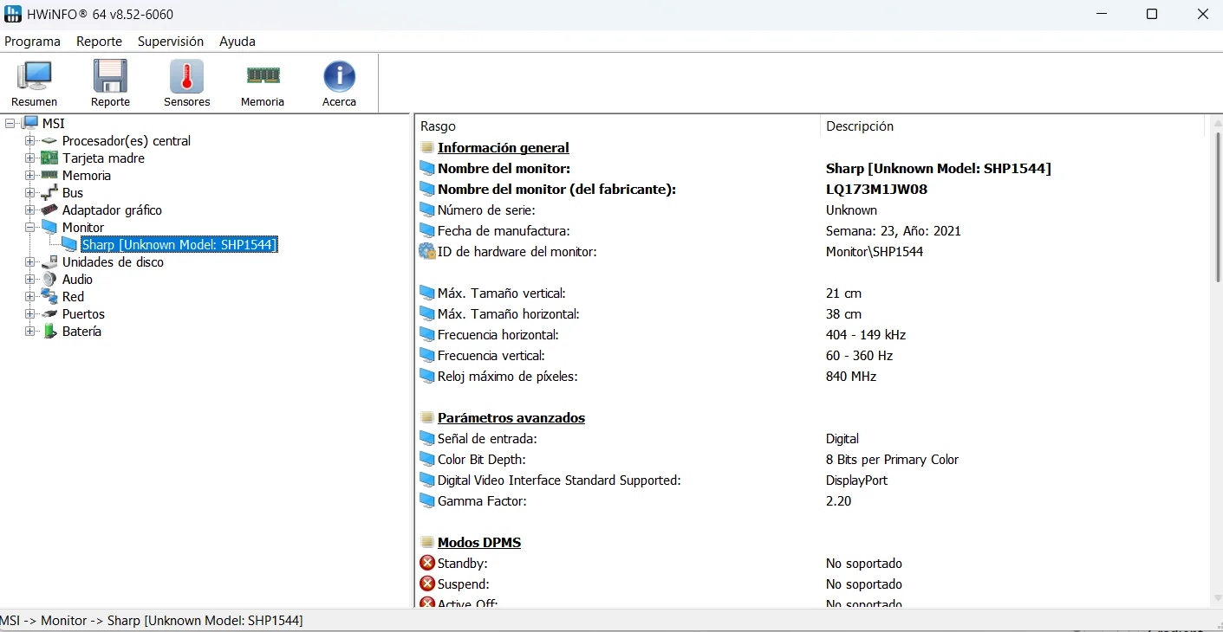Expand the Puertos tree node
The width and height of the screenshot is (1223, 632).
30,313
